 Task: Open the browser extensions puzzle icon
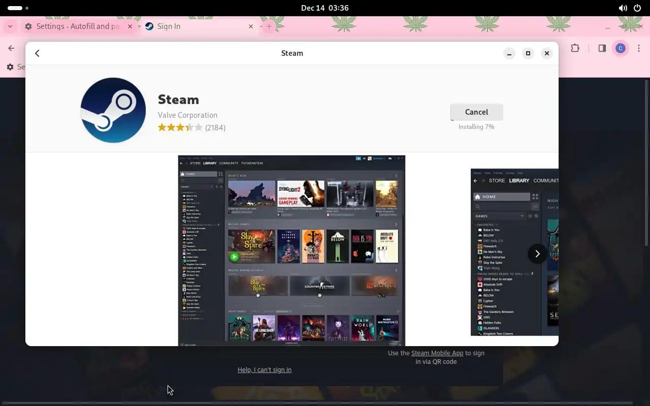[575, 48]
